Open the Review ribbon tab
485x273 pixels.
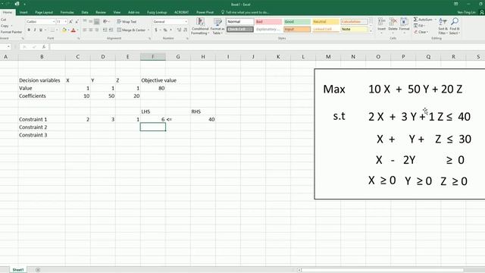coord(101,12)
